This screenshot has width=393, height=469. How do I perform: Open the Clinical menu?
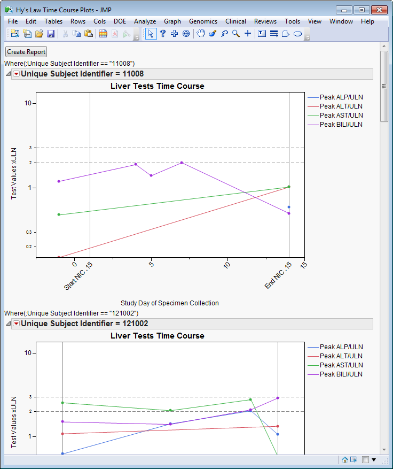[x=235, y=21]
